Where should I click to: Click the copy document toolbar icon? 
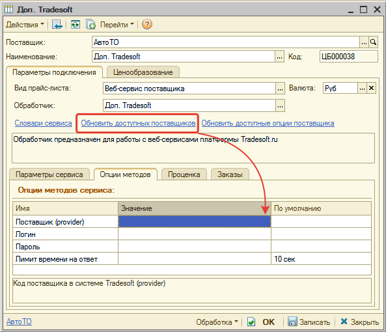click(x=90, y=24)
